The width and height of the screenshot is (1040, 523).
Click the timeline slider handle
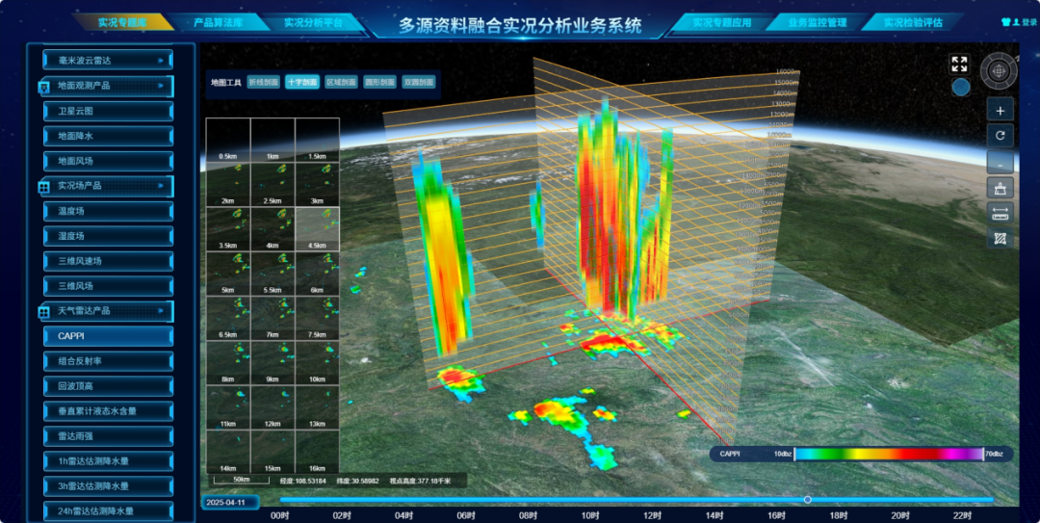coord(808,499)
